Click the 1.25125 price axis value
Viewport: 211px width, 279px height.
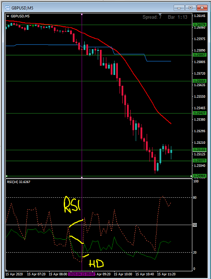coord(199,154)
